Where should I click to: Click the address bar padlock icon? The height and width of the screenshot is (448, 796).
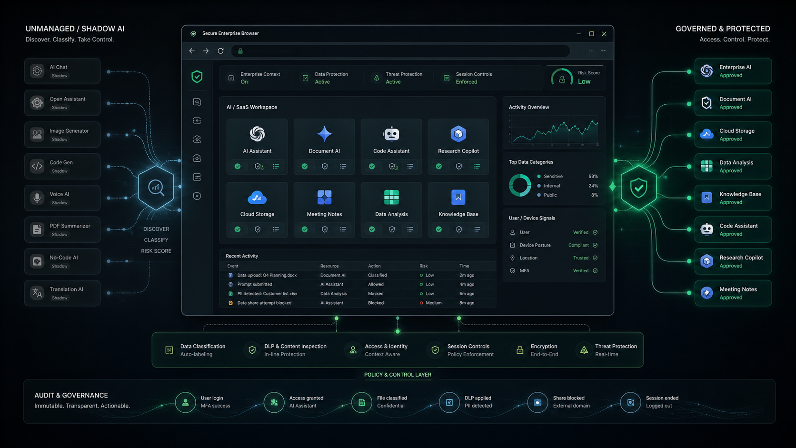[x=240, y=51]
